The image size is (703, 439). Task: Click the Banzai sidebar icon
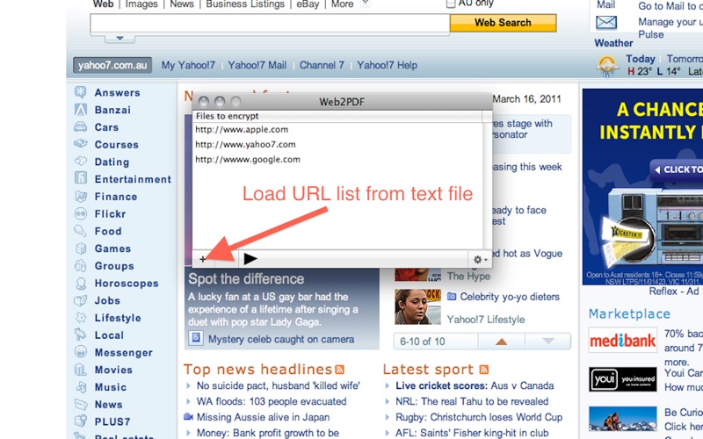pyautogui.click(x=81, y=110)
